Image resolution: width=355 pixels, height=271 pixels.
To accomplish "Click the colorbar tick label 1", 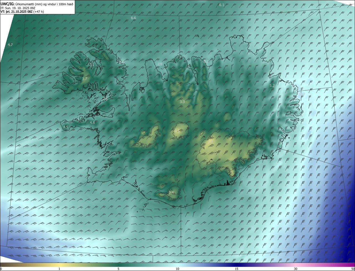I will point(59,269).
